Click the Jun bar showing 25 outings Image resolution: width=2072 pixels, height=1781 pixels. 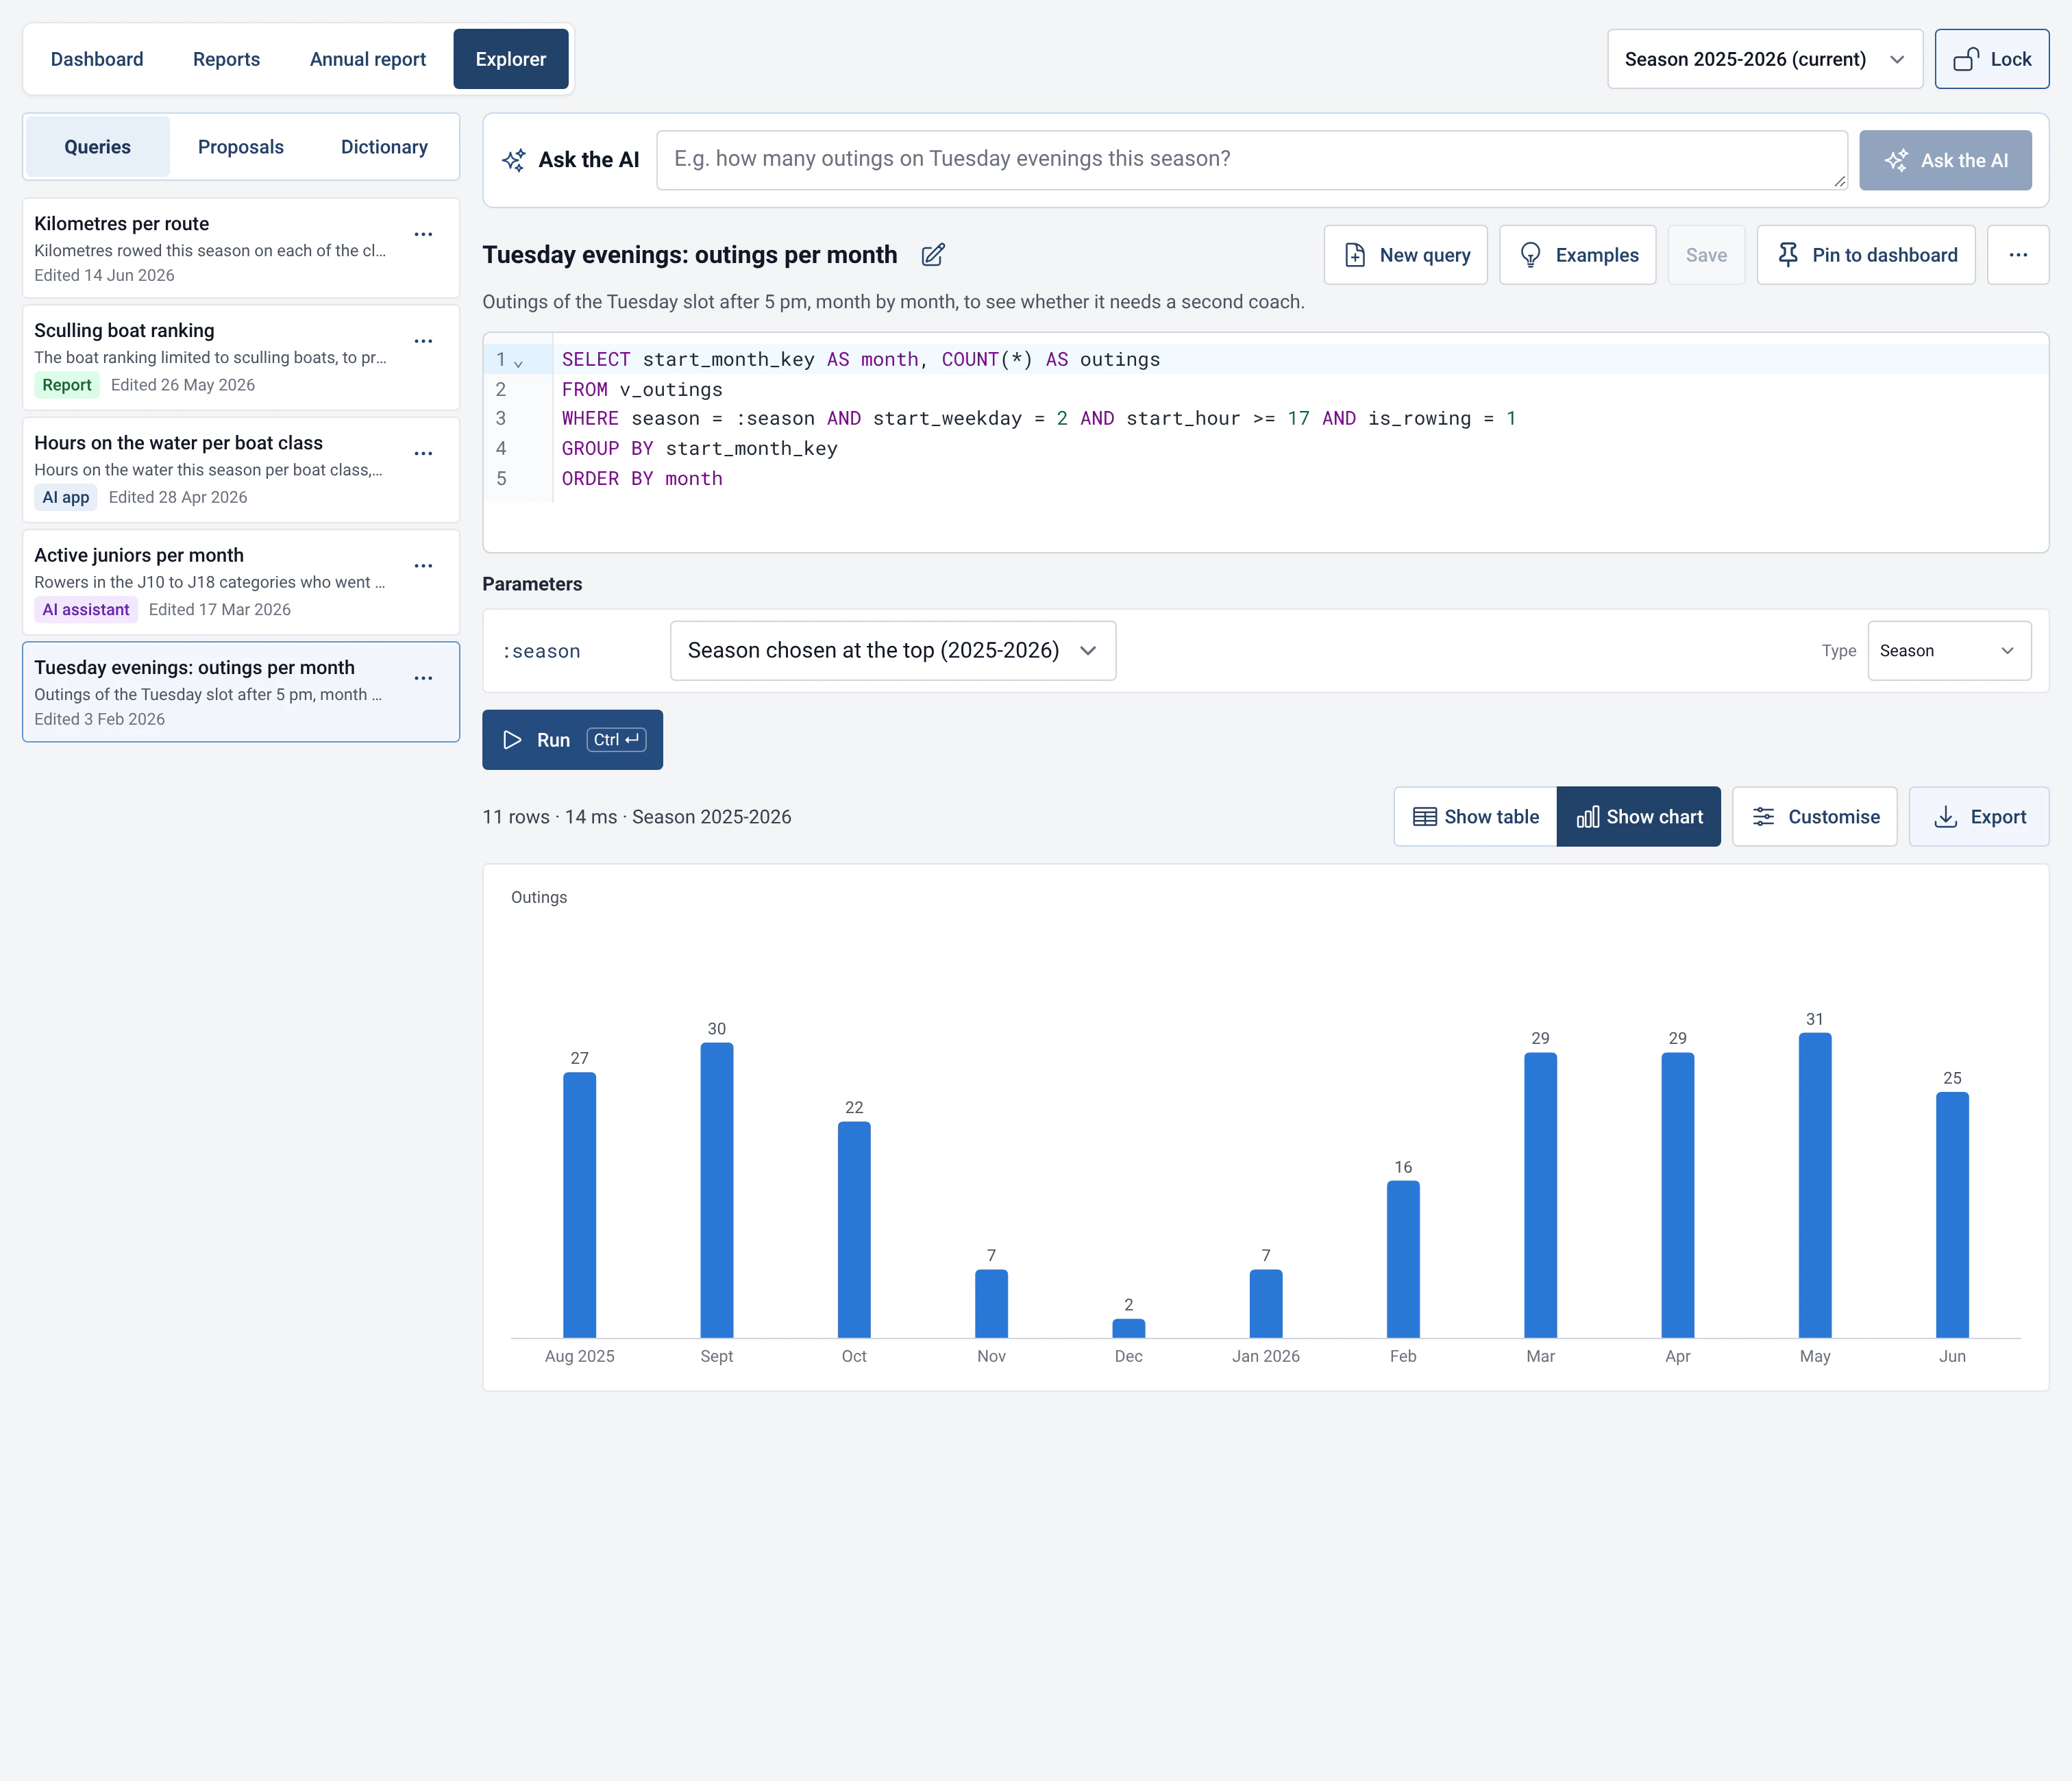1952,1215
